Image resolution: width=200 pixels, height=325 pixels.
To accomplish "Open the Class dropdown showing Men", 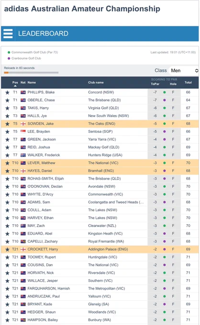I will 184,71.
